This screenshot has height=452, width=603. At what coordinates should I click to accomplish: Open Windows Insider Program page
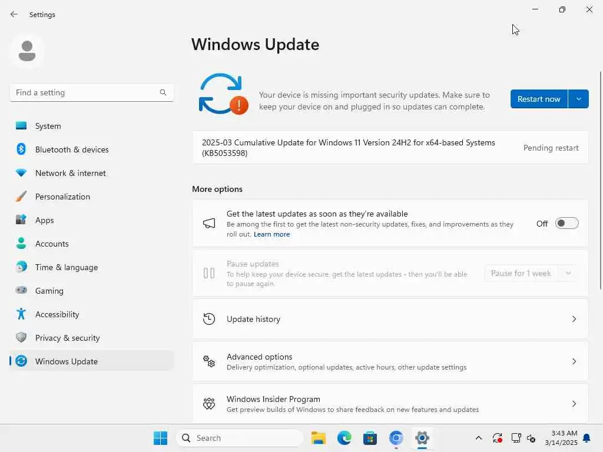[x=390, y=404]
